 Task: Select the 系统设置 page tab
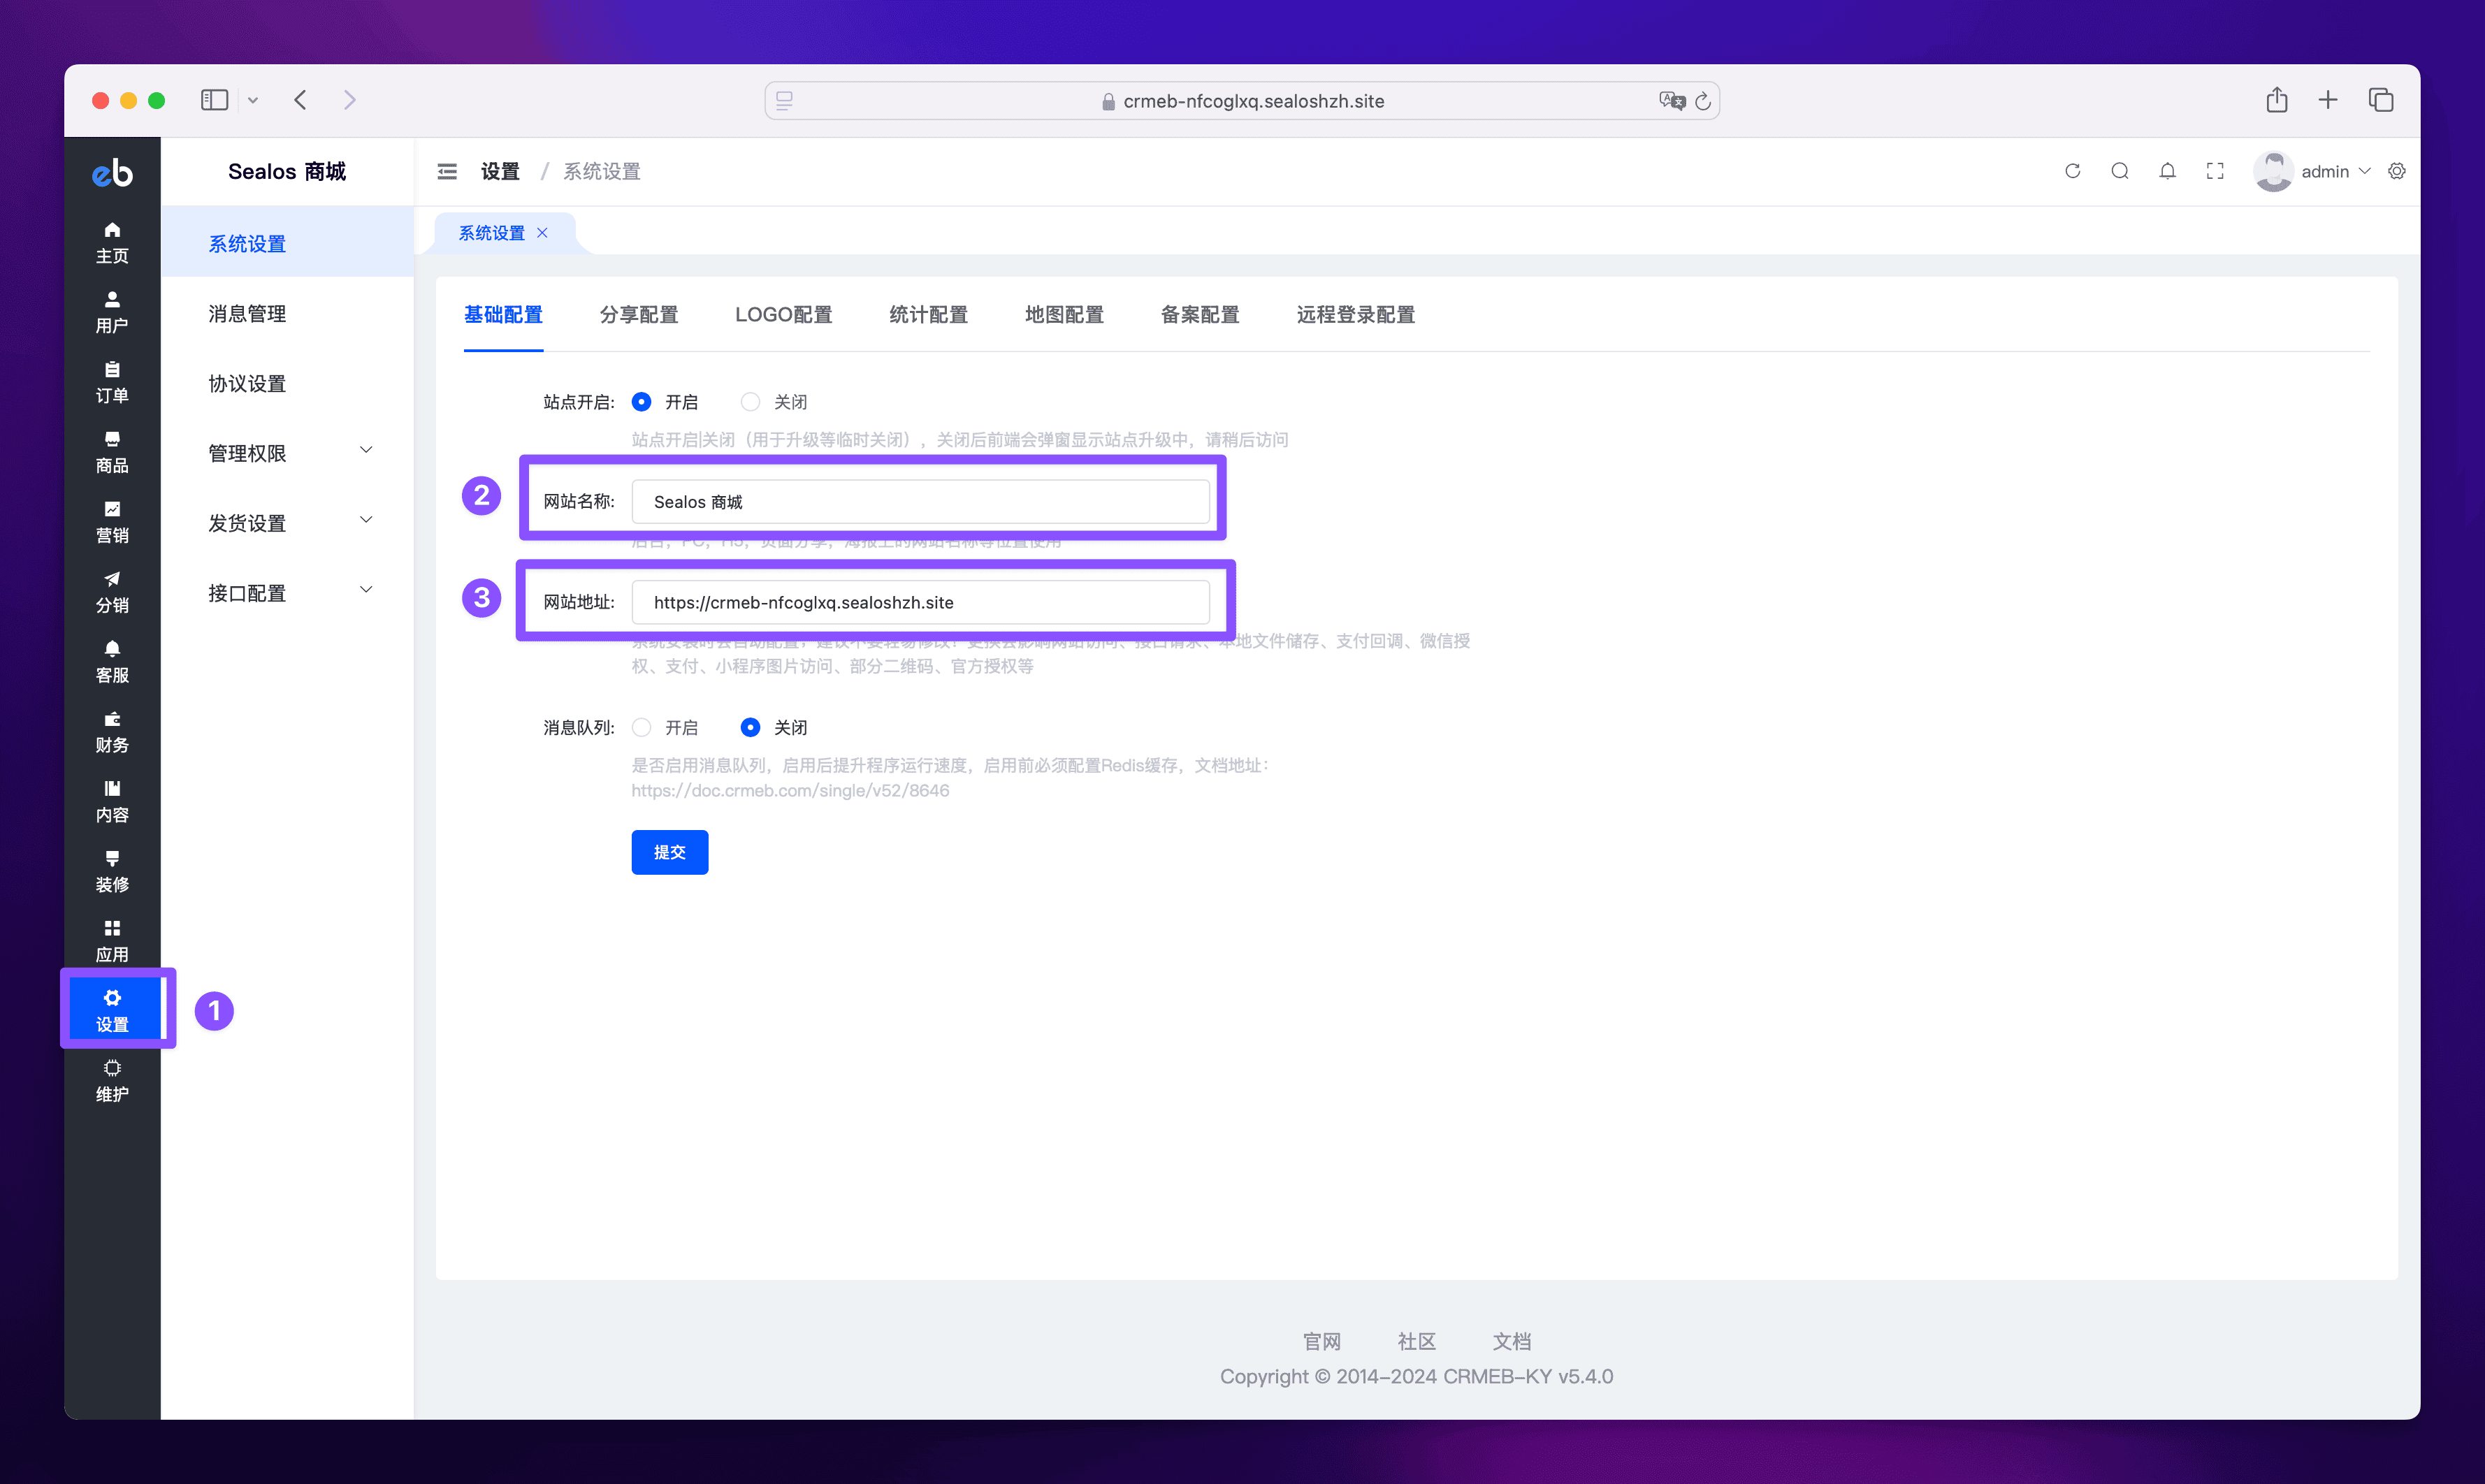[491, 233]
